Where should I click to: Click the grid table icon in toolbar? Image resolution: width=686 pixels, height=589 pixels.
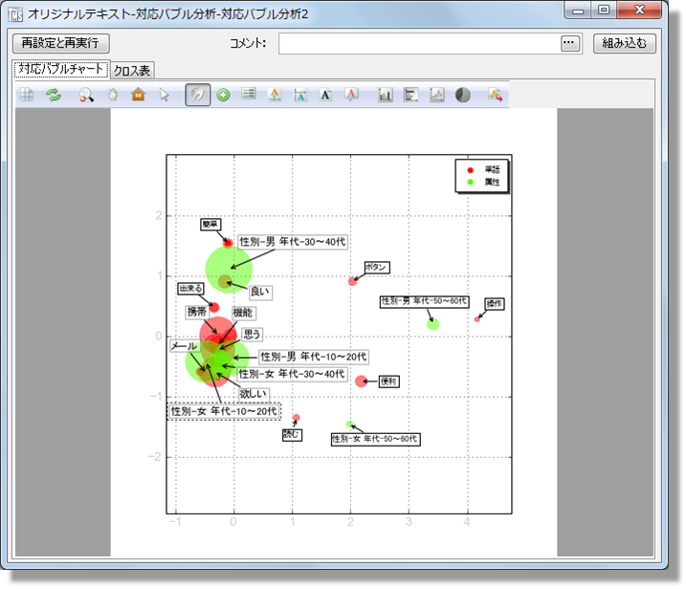tap(27, 95)
